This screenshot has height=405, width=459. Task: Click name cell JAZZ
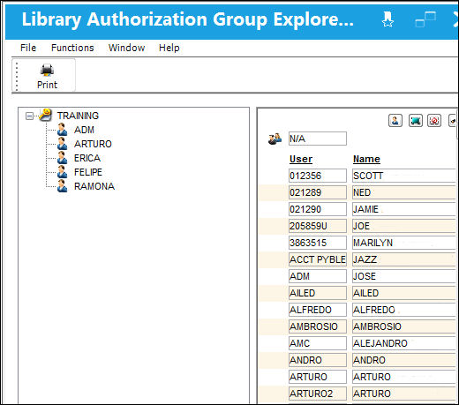(404, 259)
